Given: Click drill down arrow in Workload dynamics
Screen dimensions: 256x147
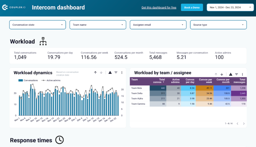Looking at the screenshot, I should point(101,72).
